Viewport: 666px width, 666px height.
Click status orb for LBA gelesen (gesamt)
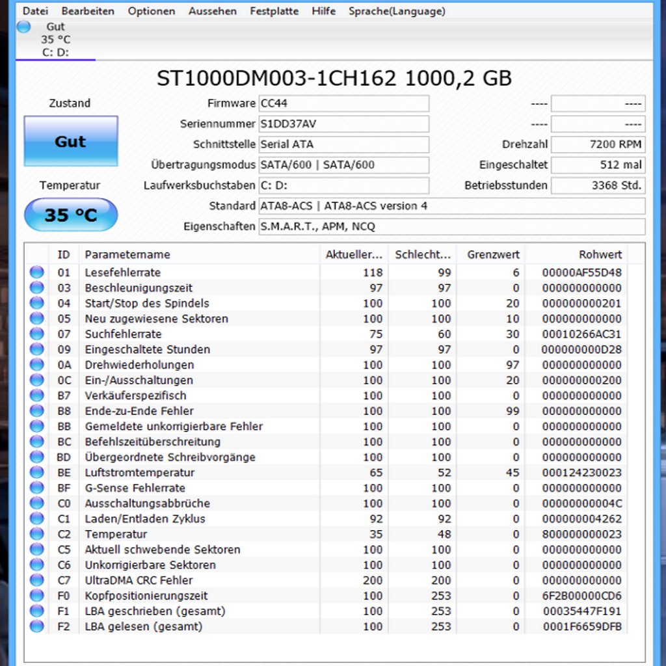pyautogui.click(x=37, y=626)
